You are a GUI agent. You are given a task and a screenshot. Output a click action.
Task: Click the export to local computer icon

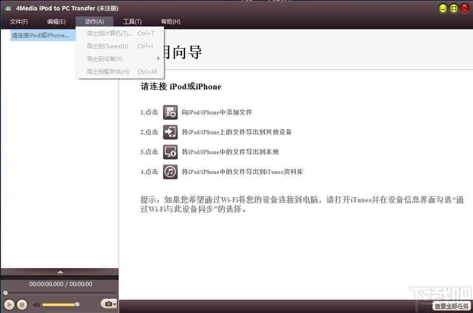(x=171, y=152)
